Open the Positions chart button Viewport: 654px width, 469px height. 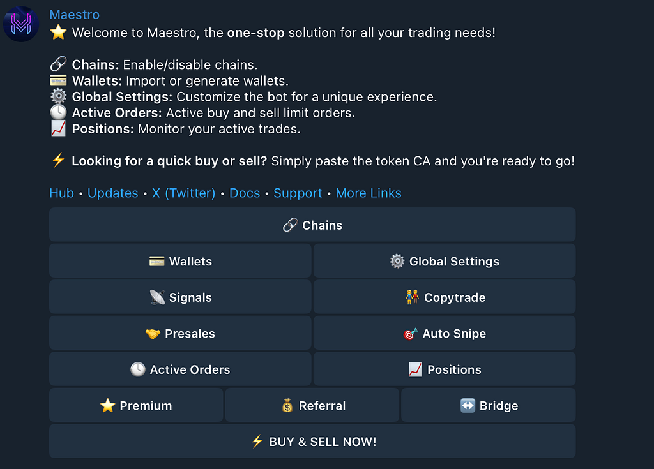coord(445,369)
